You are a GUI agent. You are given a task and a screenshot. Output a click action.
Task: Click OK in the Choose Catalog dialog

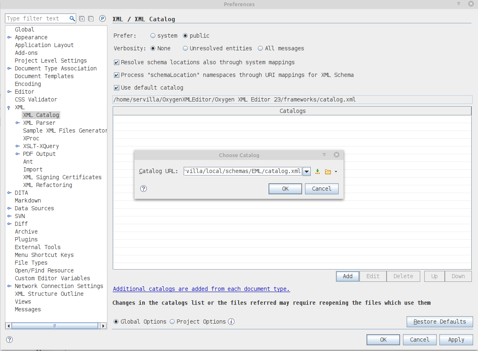click(x=285, y=189)
